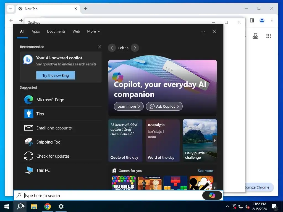Click the Ask Copilot button
Image resolution: width=283 pixels, height=212 pixels.
164,106
